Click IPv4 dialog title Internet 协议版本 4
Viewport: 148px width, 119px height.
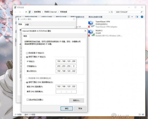[37, 31]
